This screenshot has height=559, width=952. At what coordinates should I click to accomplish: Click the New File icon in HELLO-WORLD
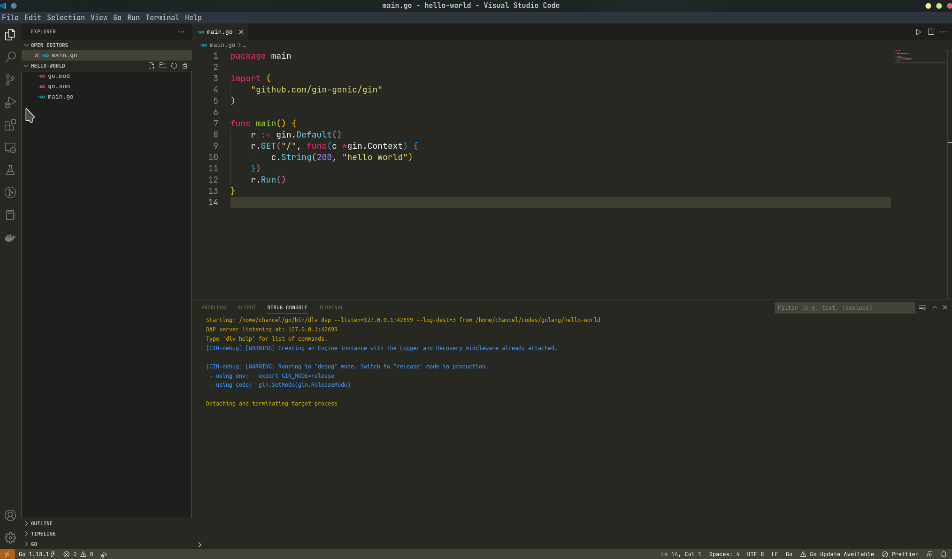[x=152, y=66]
